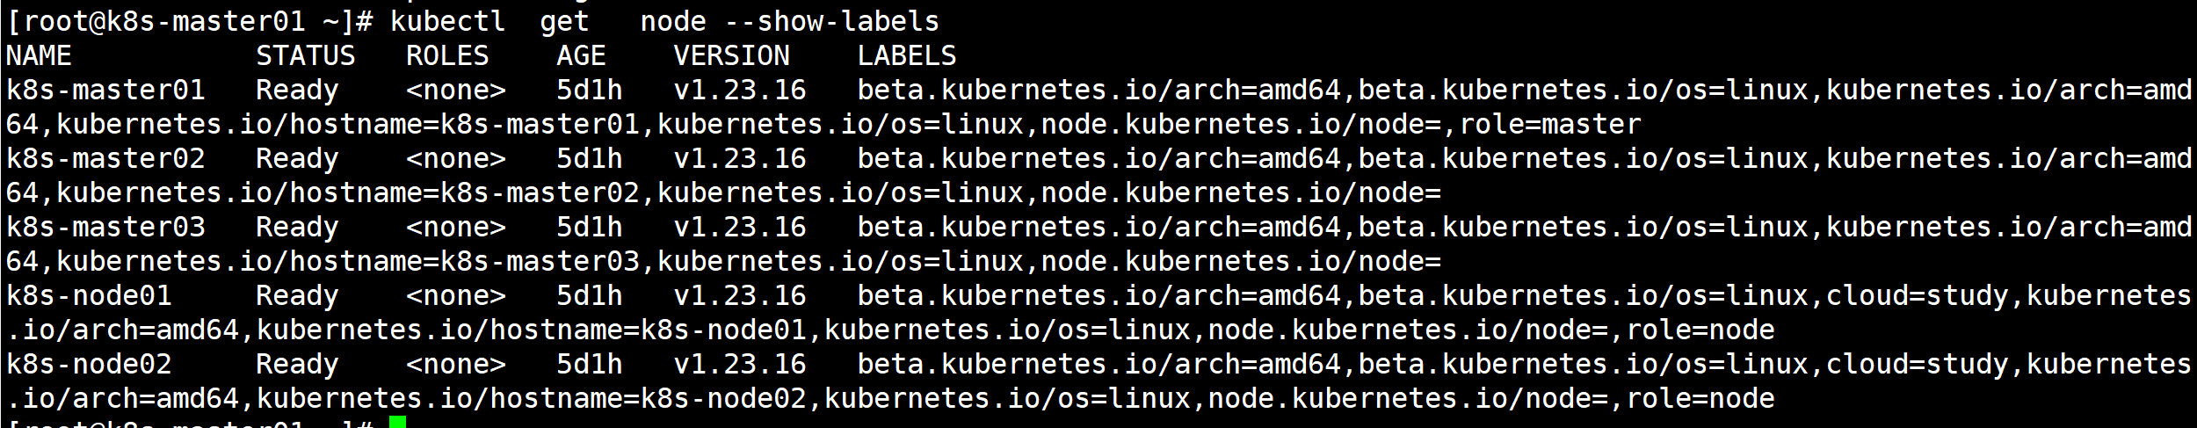Click the NAME column header

click(x=39, y=56)
